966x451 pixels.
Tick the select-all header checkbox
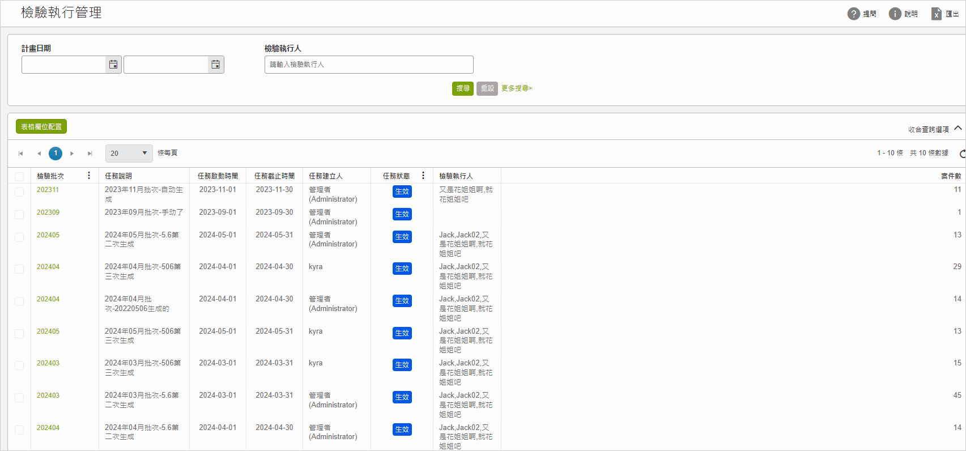pyautogui.click(x=19, y=177)
